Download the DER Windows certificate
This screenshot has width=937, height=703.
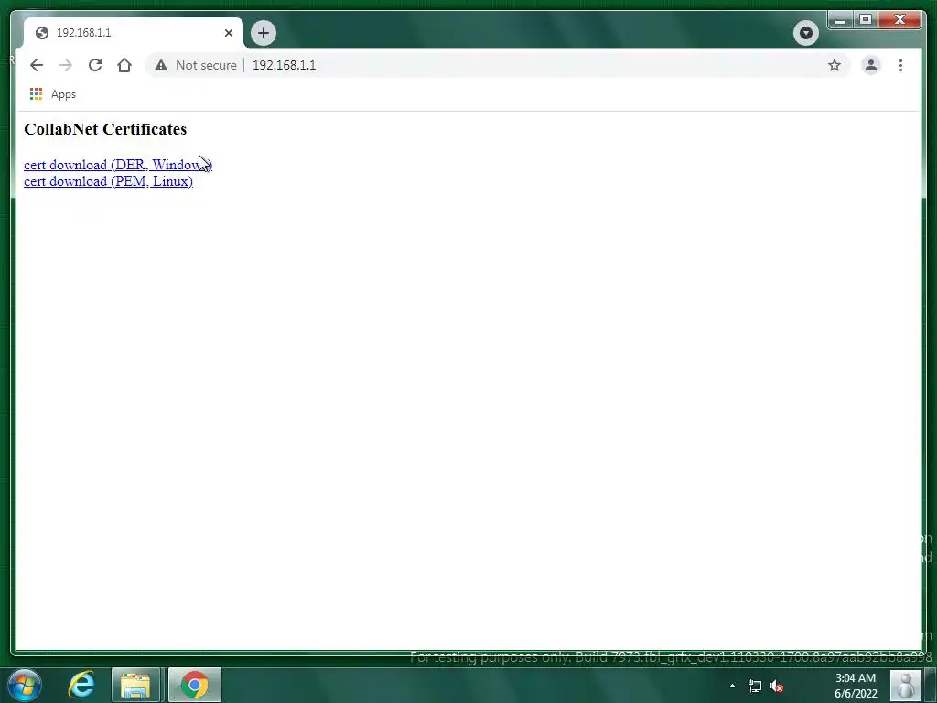(118, 165)
